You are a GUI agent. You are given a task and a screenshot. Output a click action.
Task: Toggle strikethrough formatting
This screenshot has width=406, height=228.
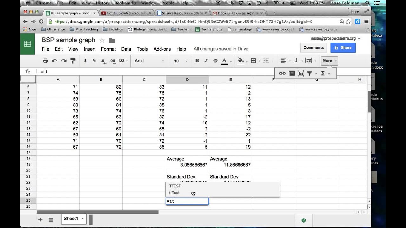tap(215, 61)
